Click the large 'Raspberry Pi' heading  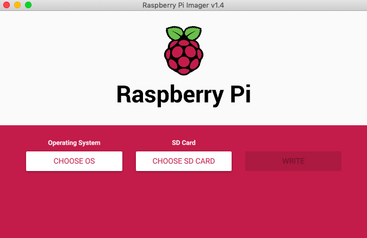click(x=184, y=95)
